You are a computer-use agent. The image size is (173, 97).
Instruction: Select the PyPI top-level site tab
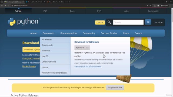coord(99,11)
